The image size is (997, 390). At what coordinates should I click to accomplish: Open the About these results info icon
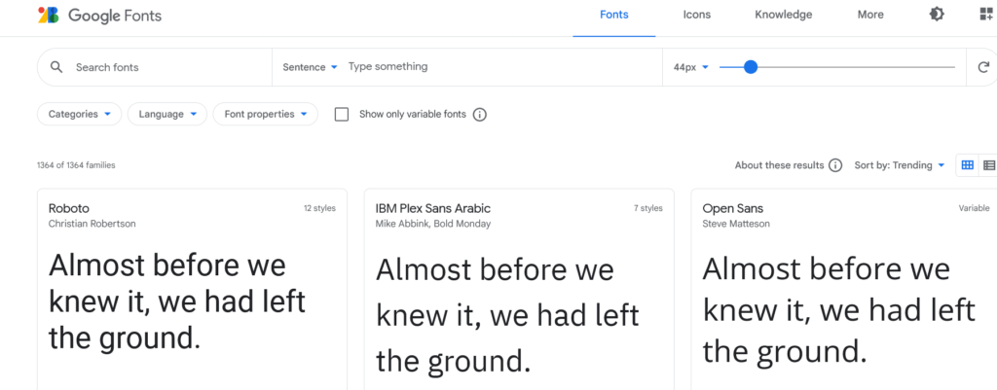[x=835, y=165]
